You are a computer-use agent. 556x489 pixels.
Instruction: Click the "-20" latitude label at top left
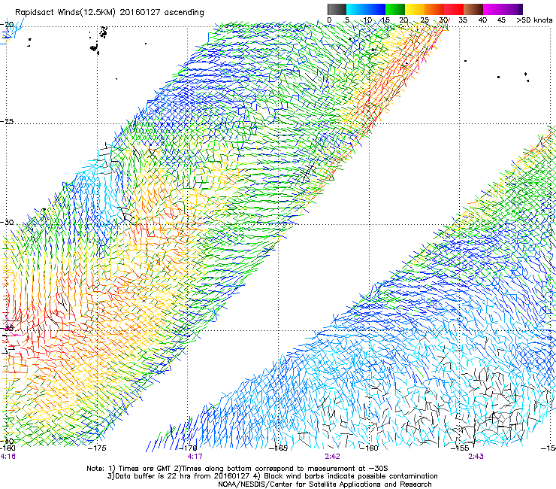pos(7,24)
